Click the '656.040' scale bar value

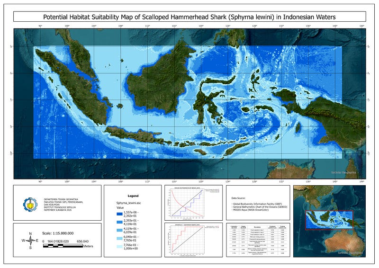click(x=82, y=241)
